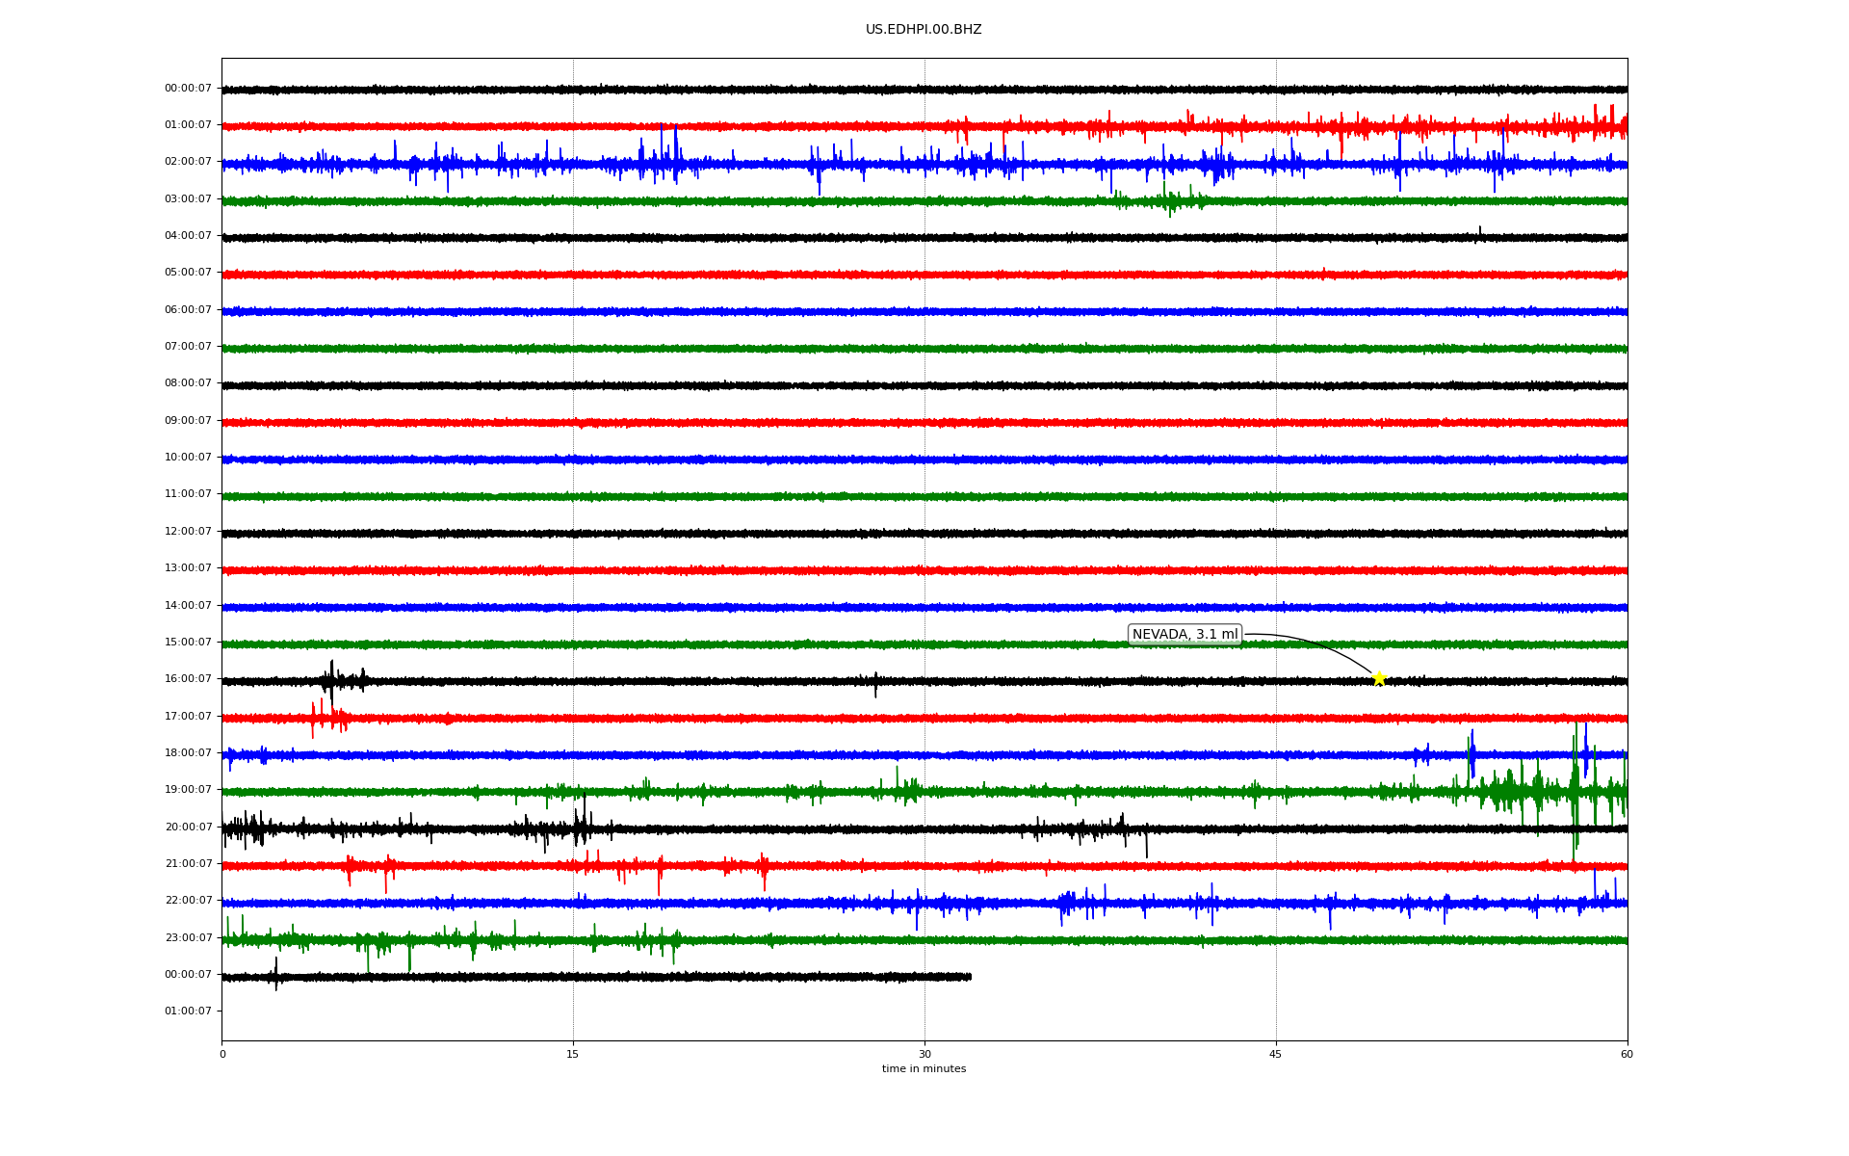Screen dimensions: 1849x1156
Task: Click the 05:00:07 time label
Action: [x=188, y=273]
